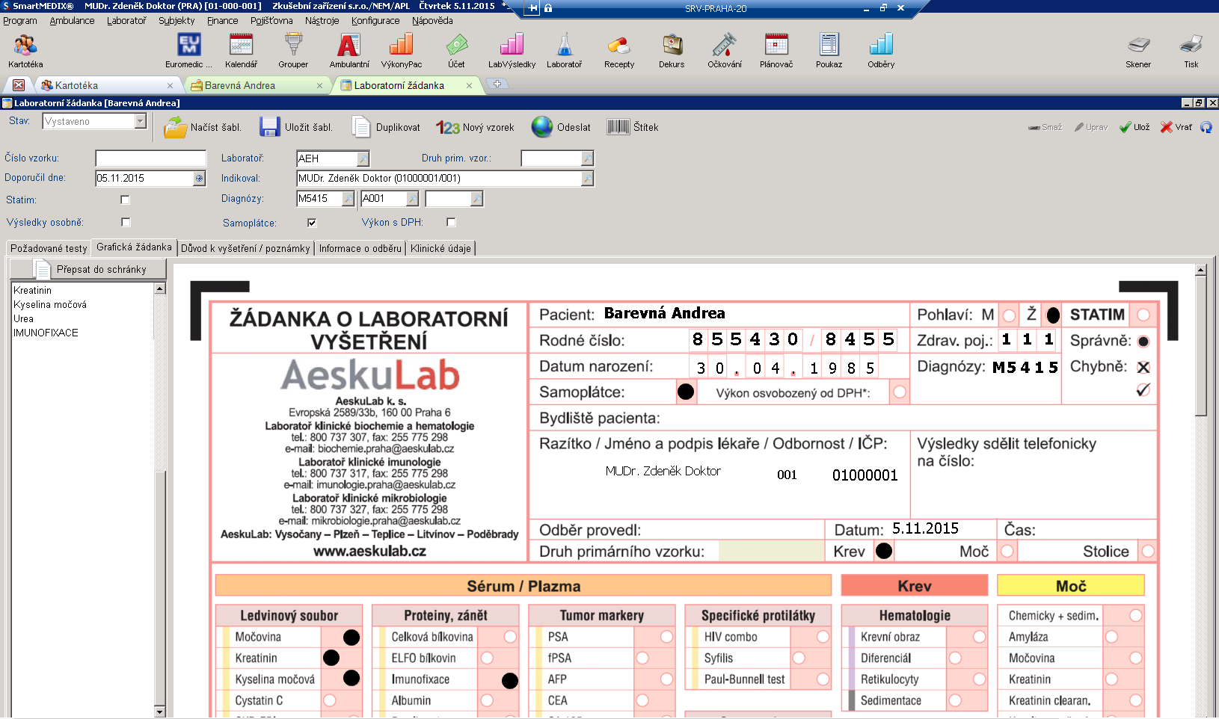Open the Konfigurace menu
1219x719 pixels.
pos(375,21)
